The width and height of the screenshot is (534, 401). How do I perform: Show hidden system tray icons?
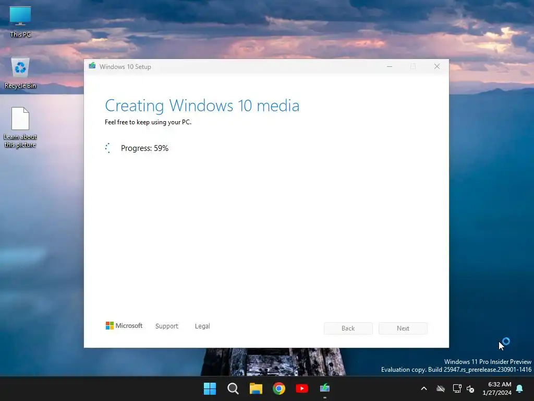424,388
